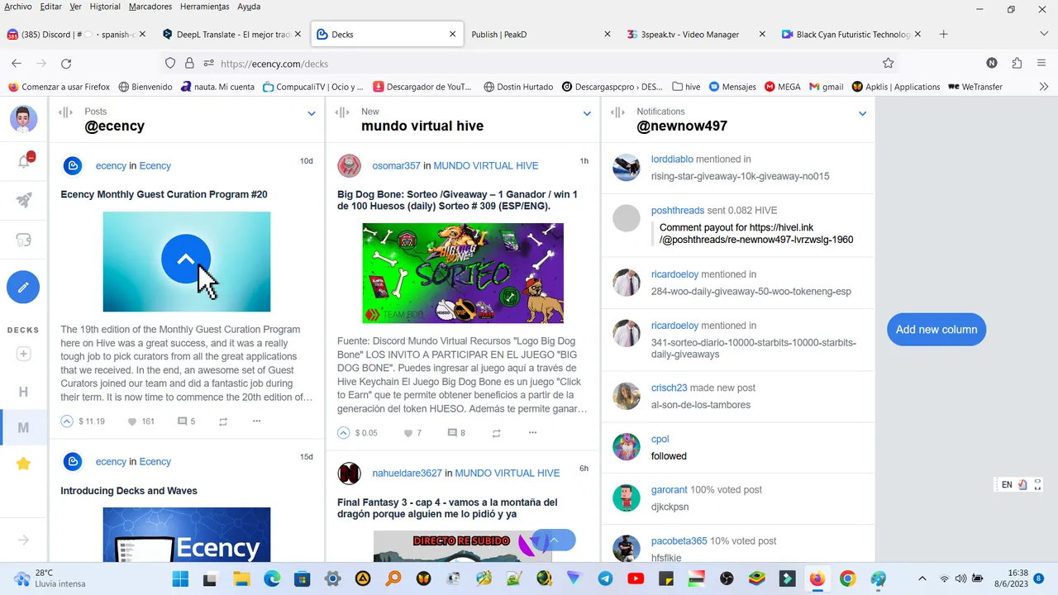Open MUNDO VIRTUAL HIVE community link beside nahueldare3627

(x=508, y=473)
